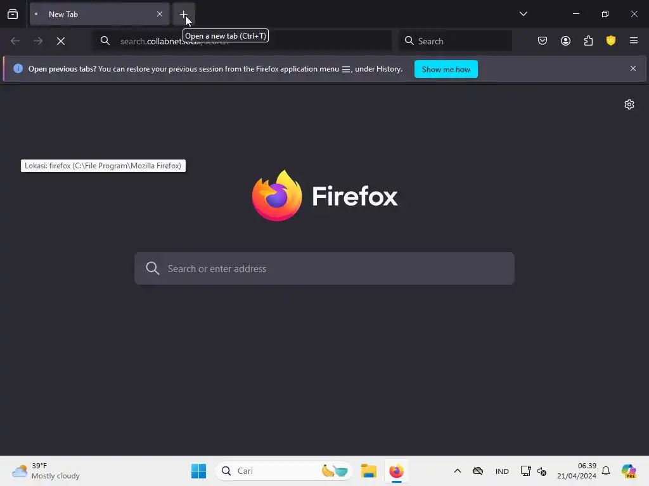Close the New Tab tab
This screenshot has height=486, width=649.
tap(159, 14)
